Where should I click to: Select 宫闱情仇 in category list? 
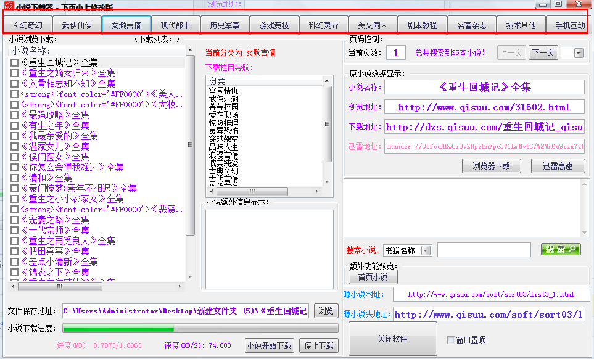pyautogui.click(x=223, y=91)
